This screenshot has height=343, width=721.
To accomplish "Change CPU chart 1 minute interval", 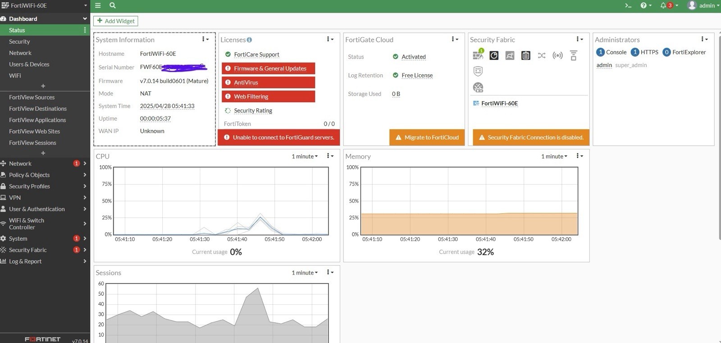I will tap(305, 156).
